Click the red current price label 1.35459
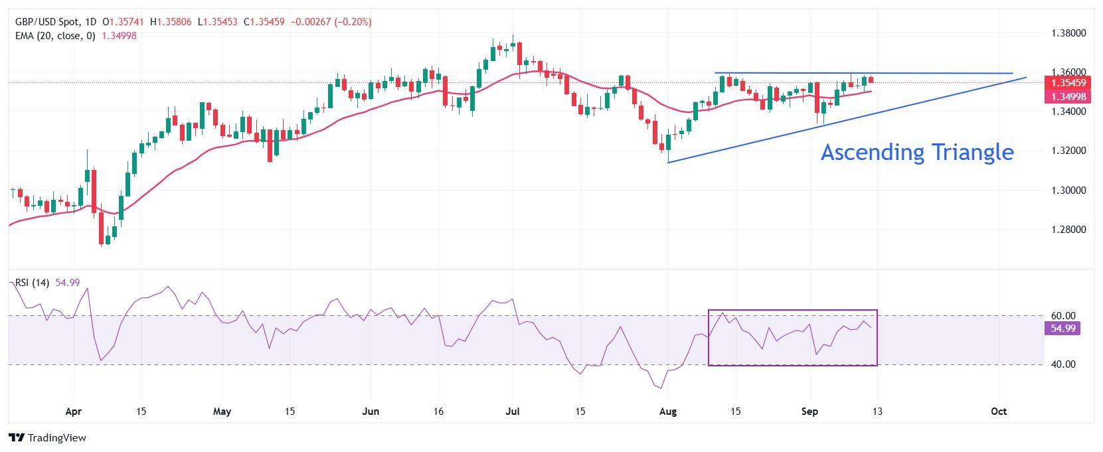 click(1068, 83)
